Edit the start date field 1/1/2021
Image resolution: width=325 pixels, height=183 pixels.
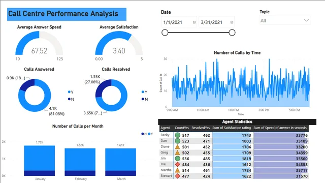(179, 22)
